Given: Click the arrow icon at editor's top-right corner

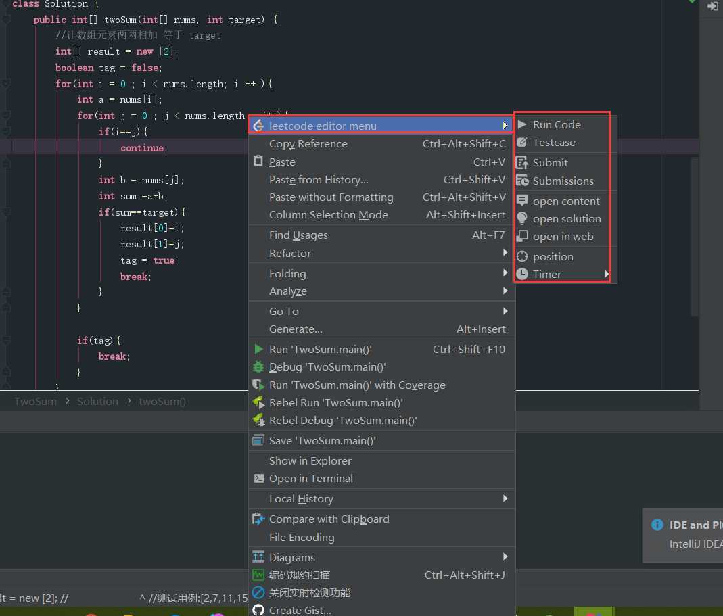Looking at the screenshot, I should (x=712, y=7).
